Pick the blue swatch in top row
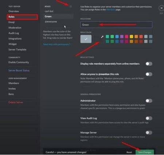This screenshot has width=164, height=155. (117, 36)
